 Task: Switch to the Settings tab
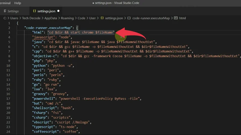[13, 11]
